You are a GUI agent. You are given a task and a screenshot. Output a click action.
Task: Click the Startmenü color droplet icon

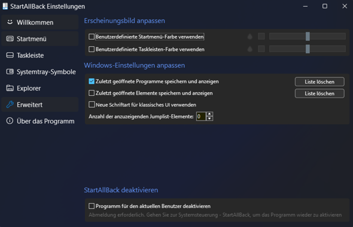pos(250,37)
